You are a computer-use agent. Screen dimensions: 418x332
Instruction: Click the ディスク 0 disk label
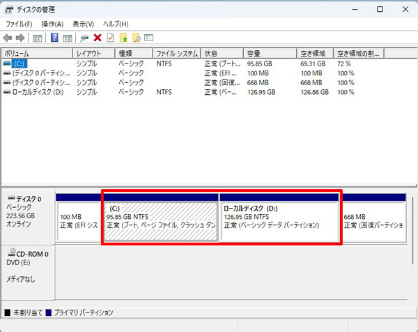[x=28, y=199]
